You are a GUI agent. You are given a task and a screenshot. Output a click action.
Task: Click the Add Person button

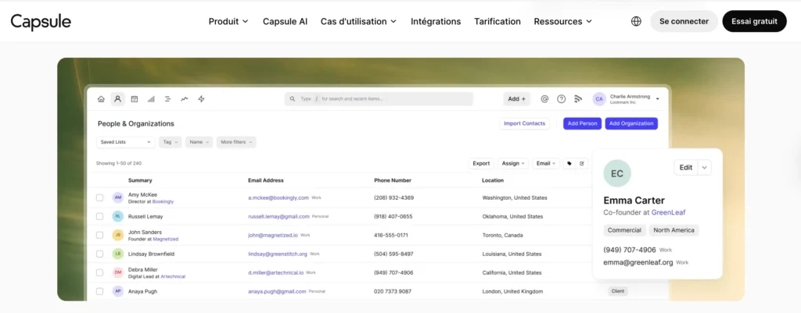point(582,123)
